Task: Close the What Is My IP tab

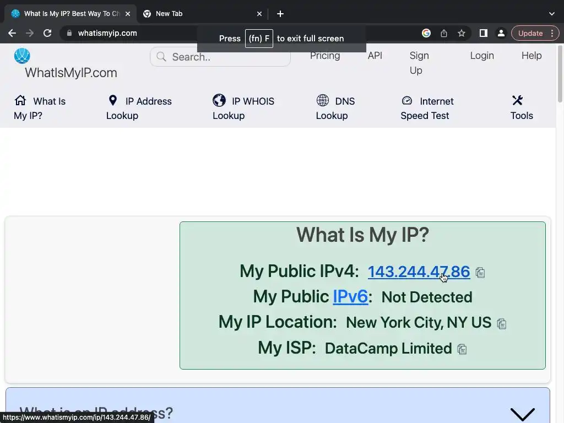Action: (x=128, y=14)
